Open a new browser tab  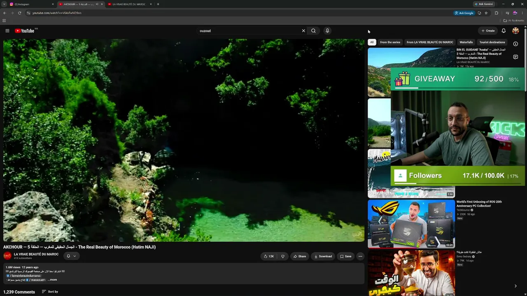(158, 4)
